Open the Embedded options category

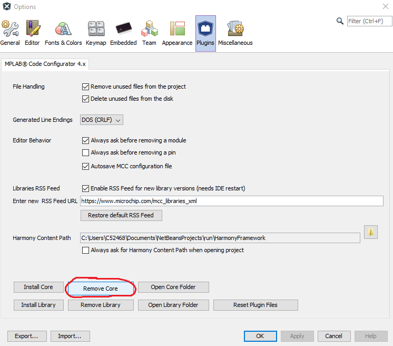[x=123, y=33]
